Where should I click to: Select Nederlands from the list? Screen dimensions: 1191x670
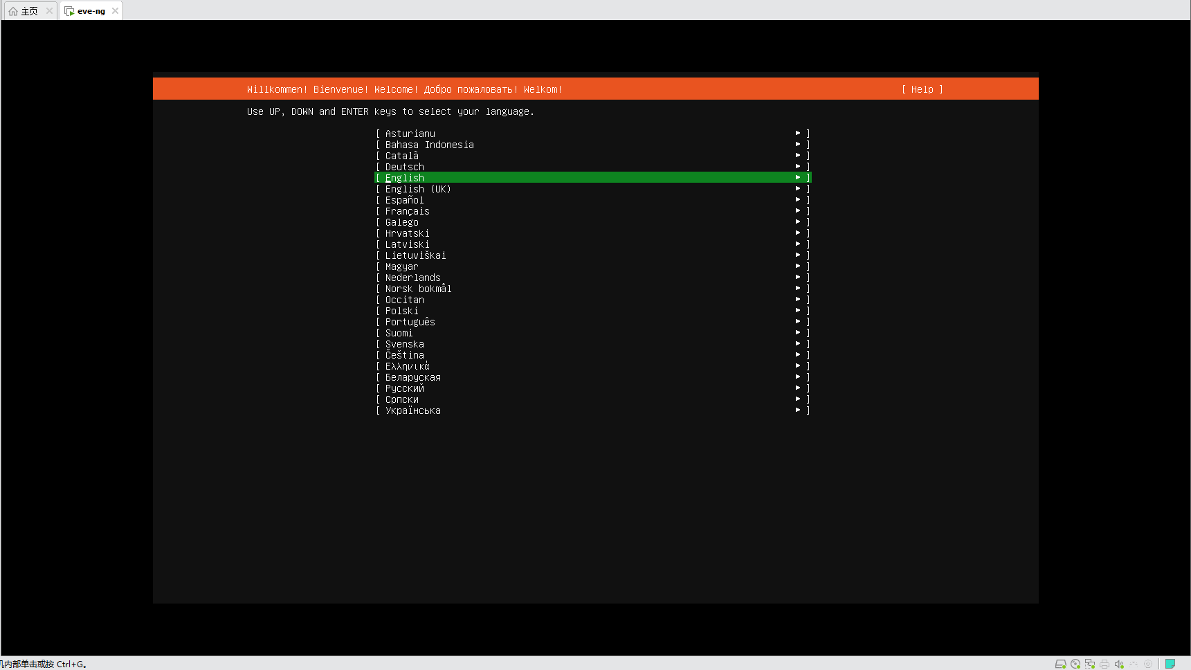[x=592, y=278]
